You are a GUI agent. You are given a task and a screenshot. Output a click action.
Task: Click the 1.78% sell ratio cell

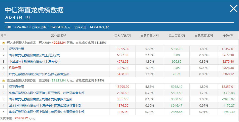pos(204,93)
